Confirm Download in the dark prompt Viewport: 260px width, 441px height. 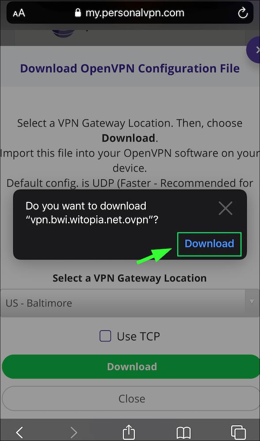[x=209, y=243]
